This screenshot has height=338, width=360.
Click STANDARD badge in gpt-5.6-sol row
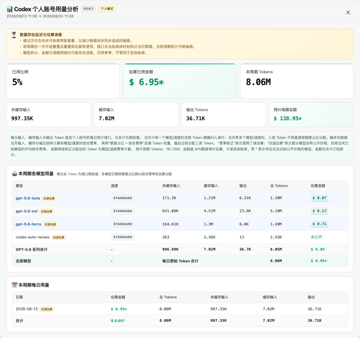(123, 211)
